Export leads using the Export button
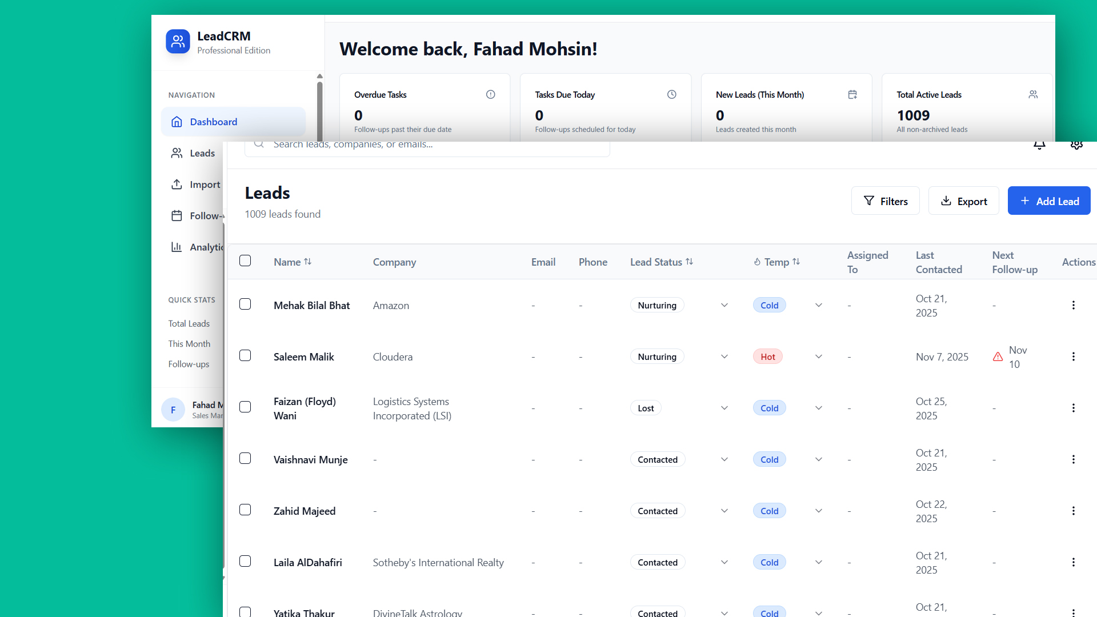The width and height of the screenshot is (1097, 617). [x=963, y=201]
